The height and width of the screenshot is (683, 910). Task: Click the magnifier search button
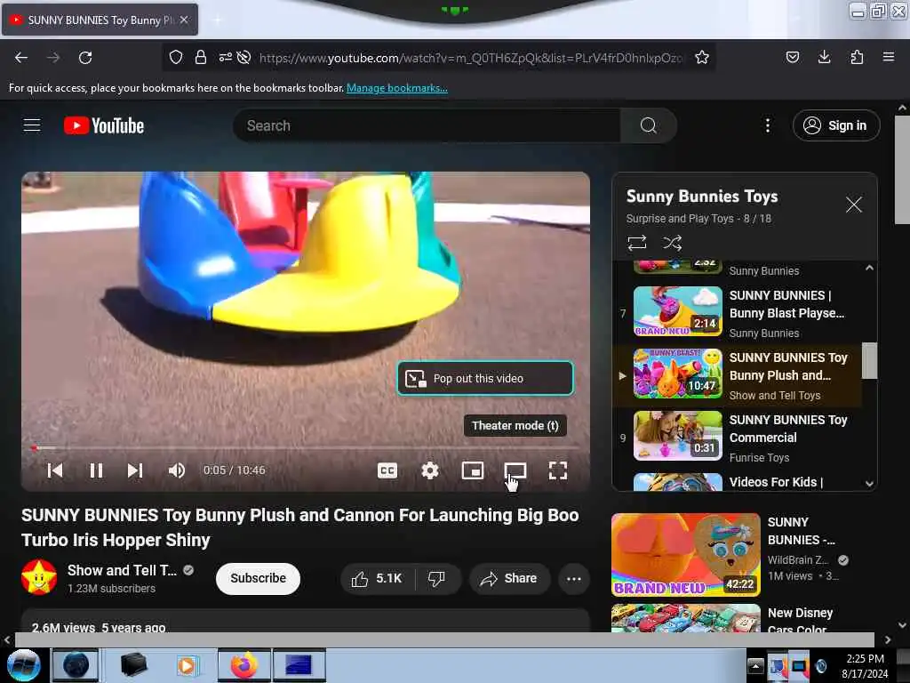[x=648, y=125]
